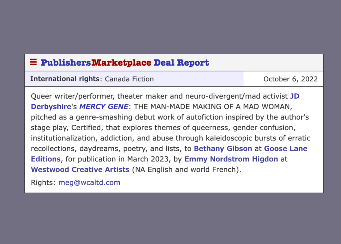
Task: Select the International rights label
Action: coord(65,79)
